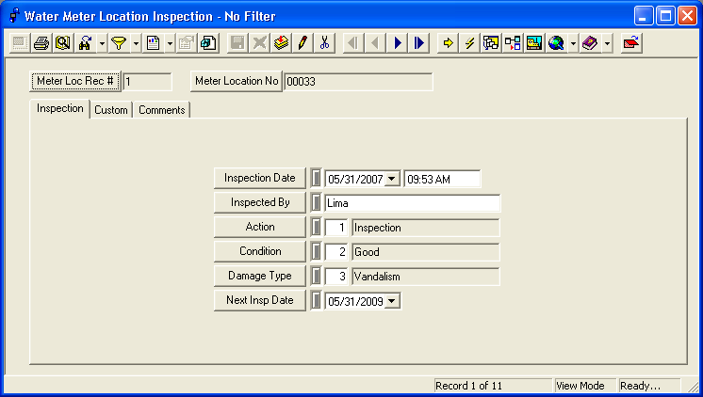Click the globe with magnifier icon

[x=556, y=43]
